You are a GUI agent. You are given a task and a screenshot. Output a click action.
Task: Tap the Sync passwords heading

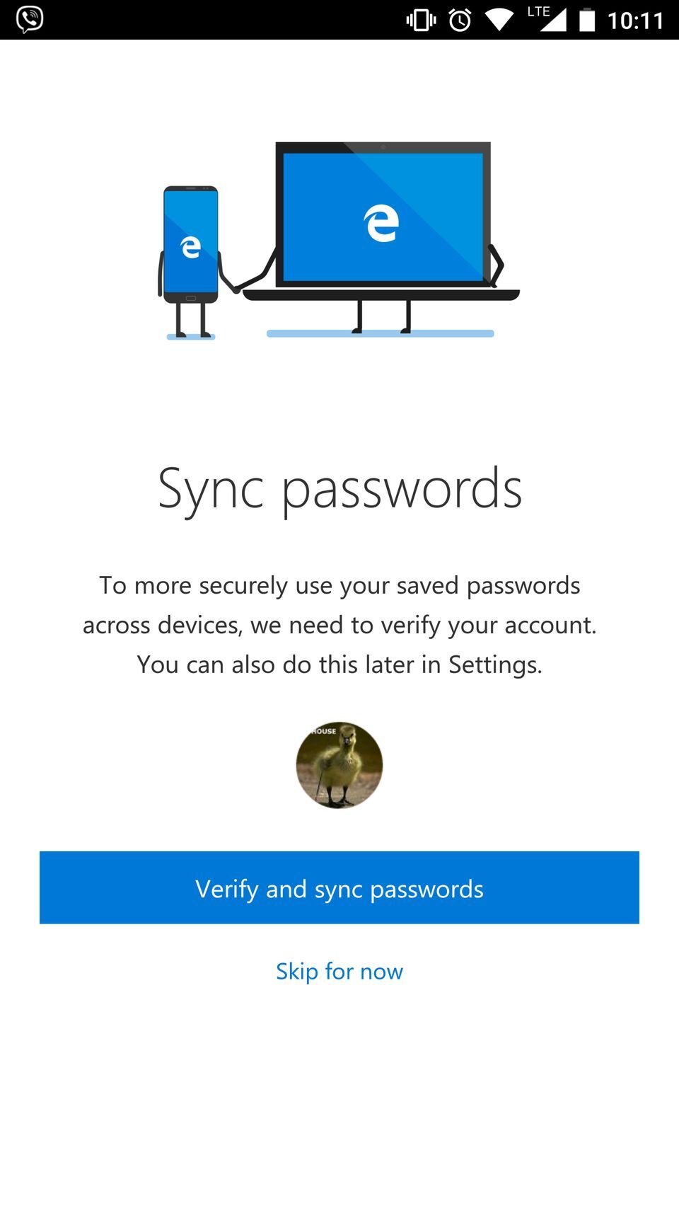tap(339, 487)
